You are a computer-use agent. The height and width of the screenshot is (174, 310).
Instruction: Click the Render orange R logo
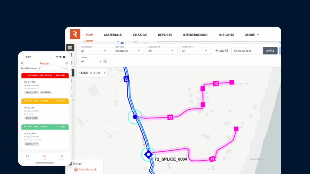[x=75, y=34]
